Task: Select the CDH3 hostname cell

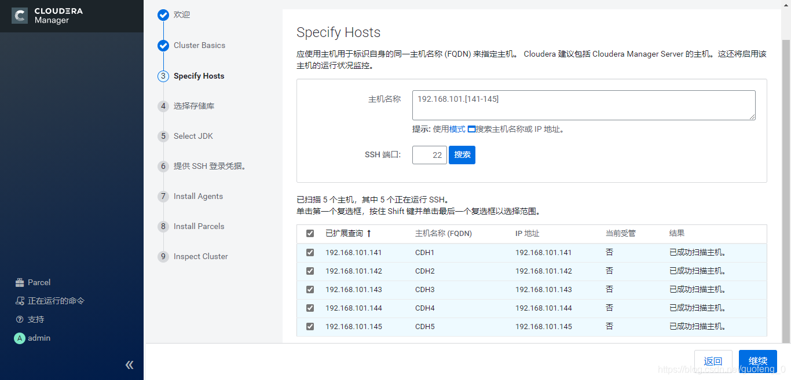Action: tap(424, 289)
